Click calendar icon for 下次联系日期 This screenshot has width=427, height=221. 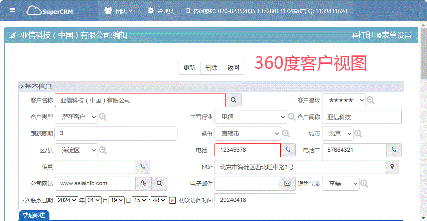coord(172,200)
